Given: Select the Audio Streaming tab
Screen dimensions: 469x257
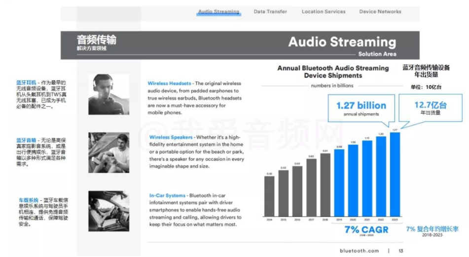Looking at the screenshot, I should pyautogui.click(x=218, y=11).
